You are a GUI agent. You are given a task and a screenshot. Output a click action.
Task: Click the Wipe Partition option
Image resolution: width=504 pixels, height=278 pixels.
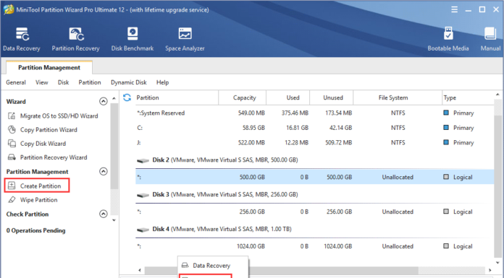39,199
